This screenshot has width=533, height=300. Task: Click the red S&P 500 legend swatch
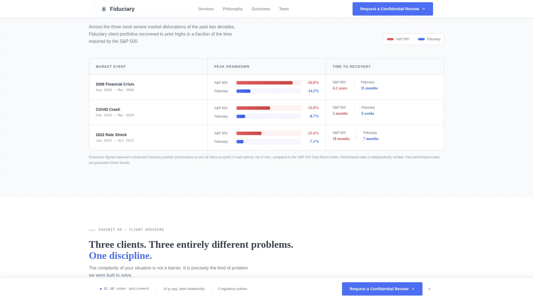[390, 39]
